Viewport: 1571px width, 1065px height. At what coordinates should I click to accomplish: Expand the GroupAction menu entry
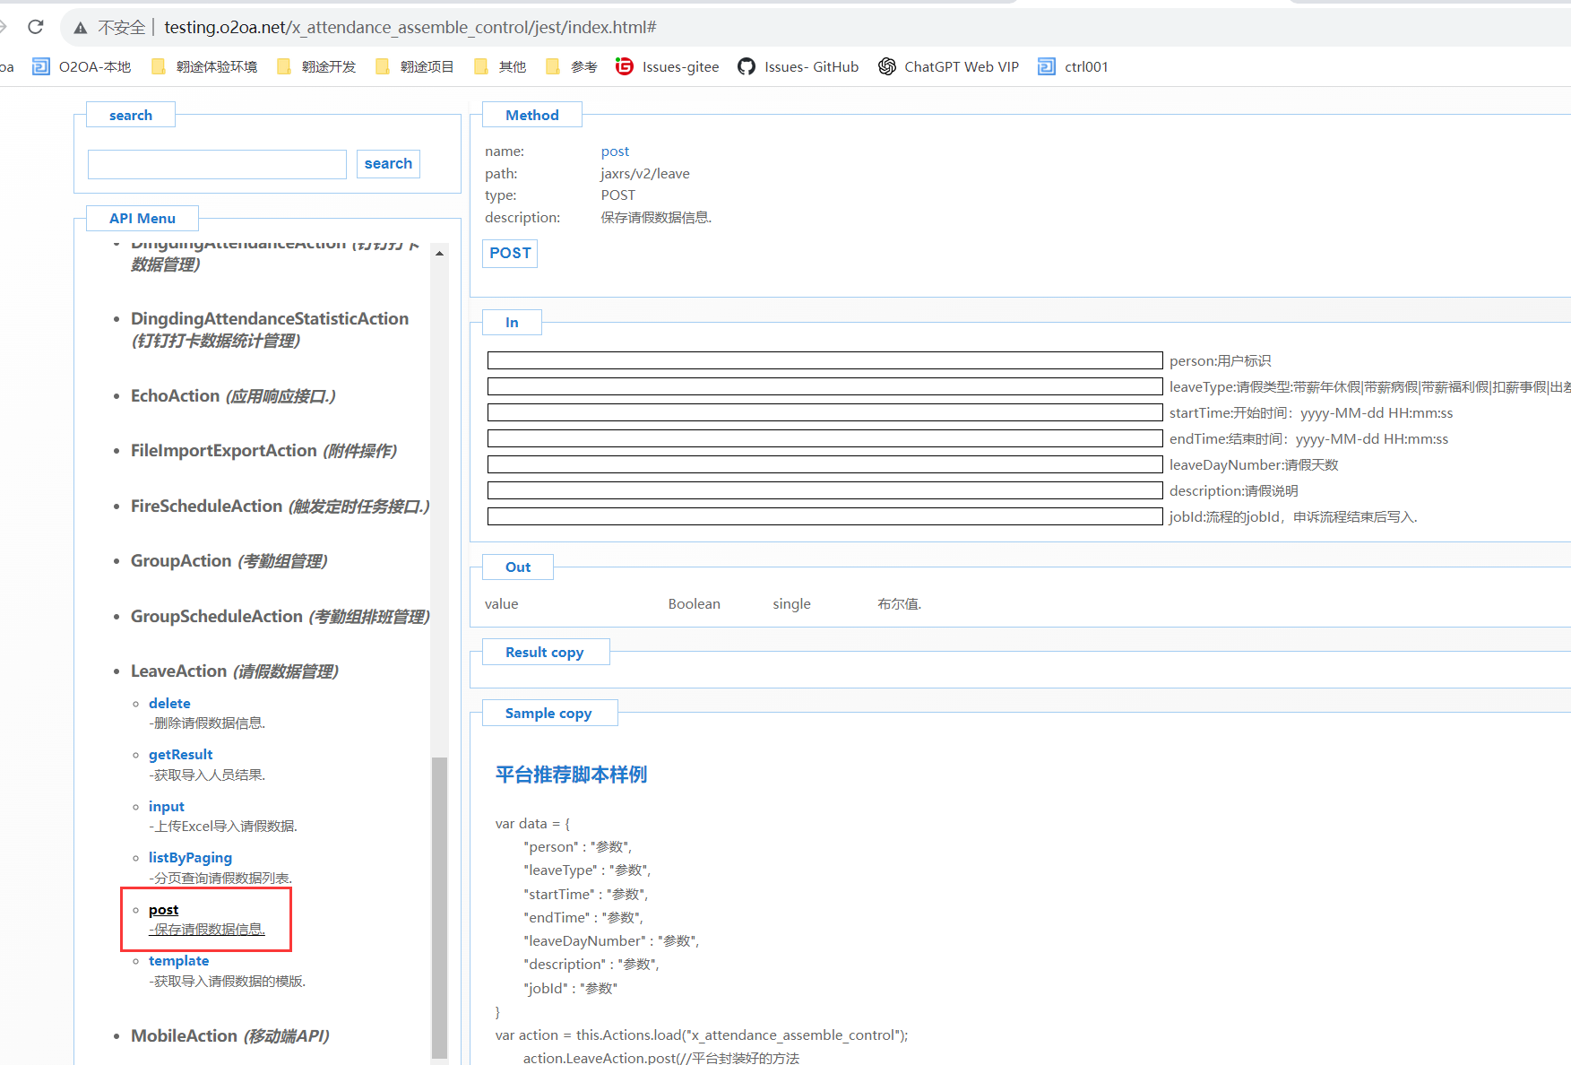[x=181, y=560]
